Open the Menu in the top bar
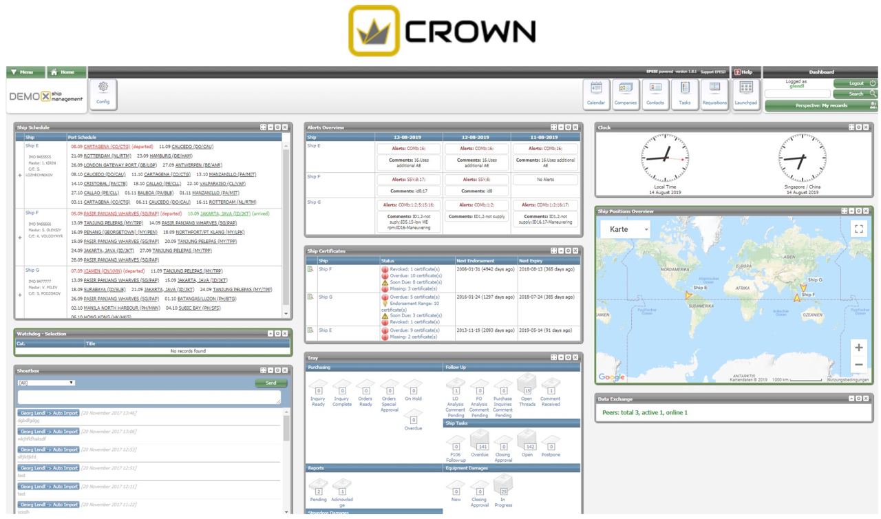Viewport: 881px width, 519px height. 24,72
